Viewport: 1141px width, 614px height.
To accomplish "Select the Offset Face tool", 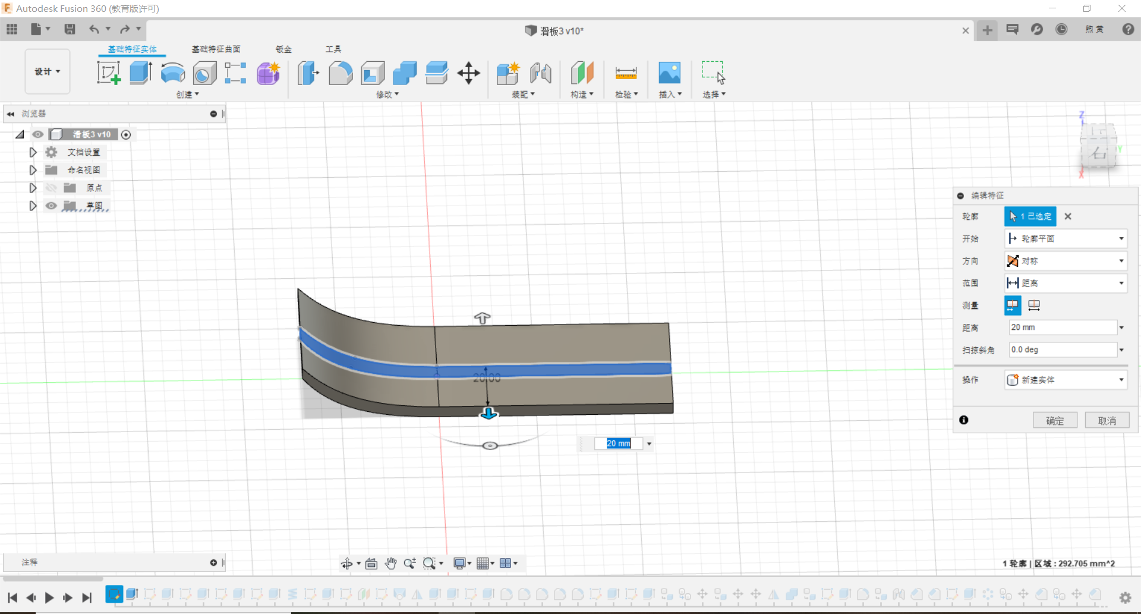I will [437, 73].
